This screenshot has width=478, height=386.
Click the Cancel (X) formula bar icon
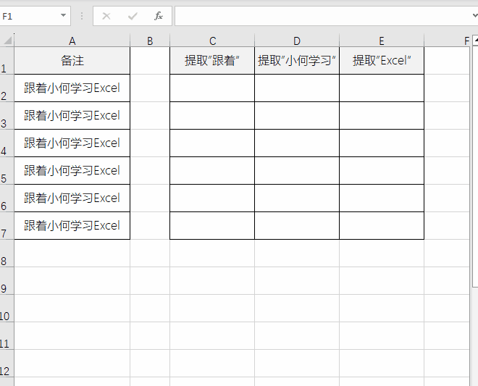coord(106,16)
